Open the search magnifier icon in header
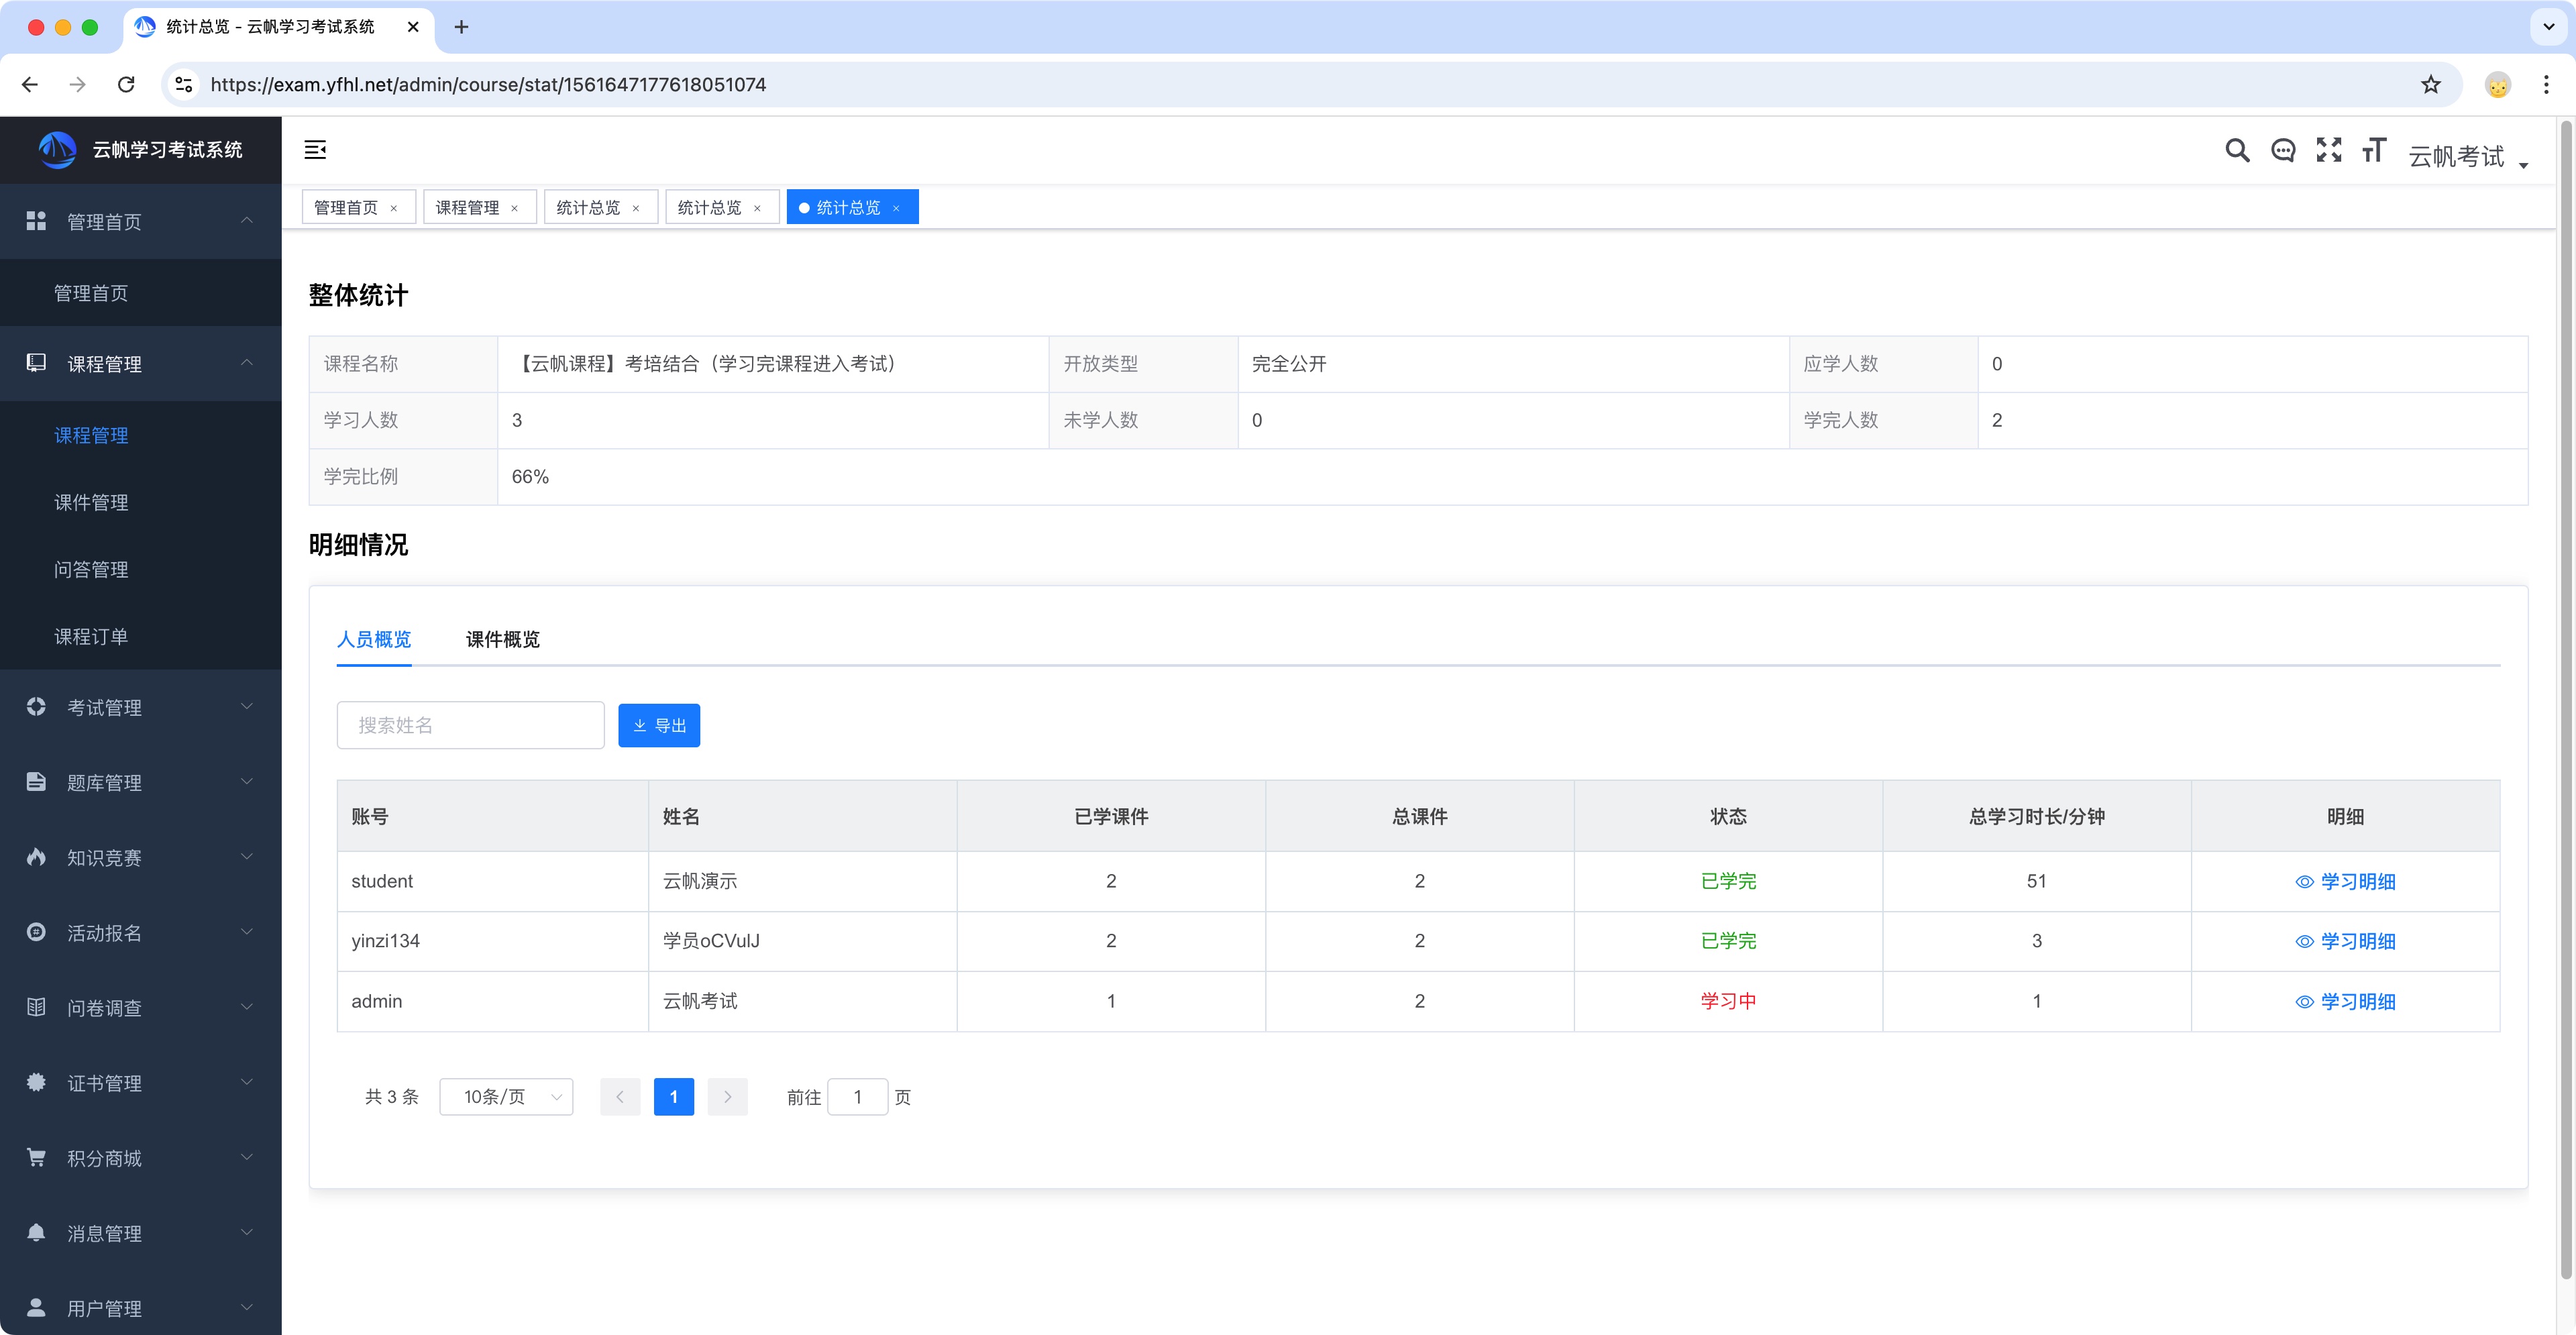Image resolution: width=2576 pixels, height=1335 pixels. point(2237,150)
